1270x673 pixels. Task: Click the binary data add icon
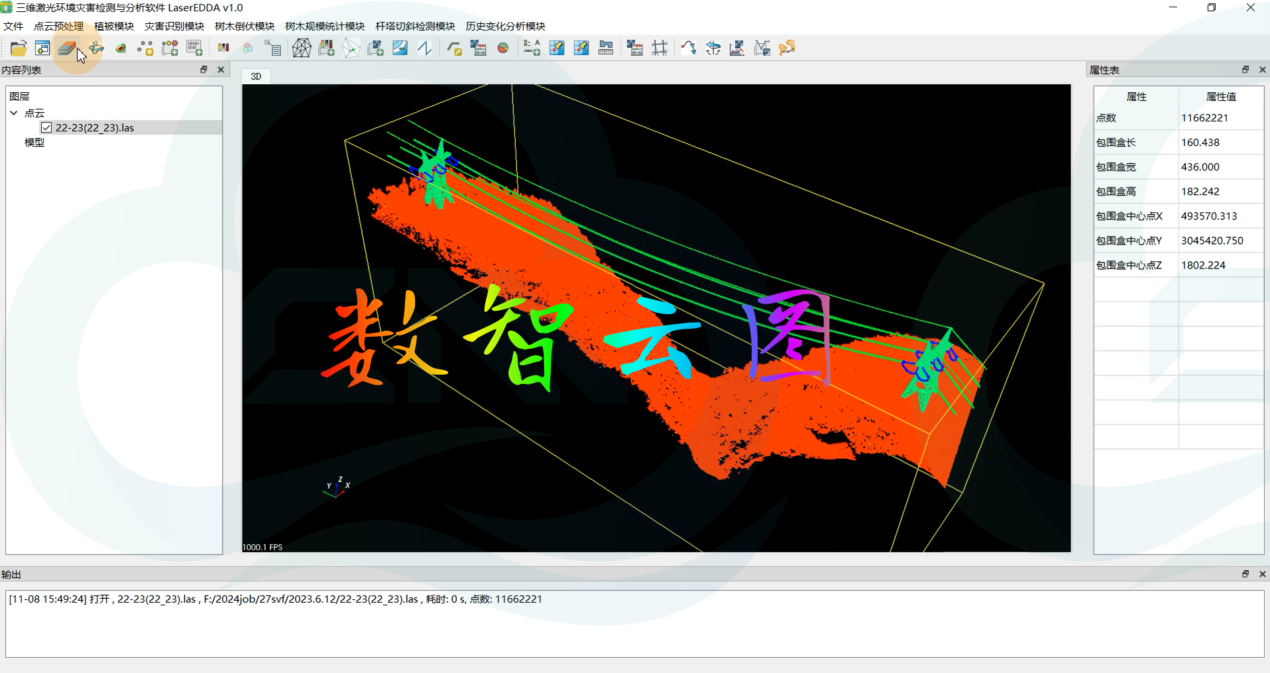coord(194,48)
